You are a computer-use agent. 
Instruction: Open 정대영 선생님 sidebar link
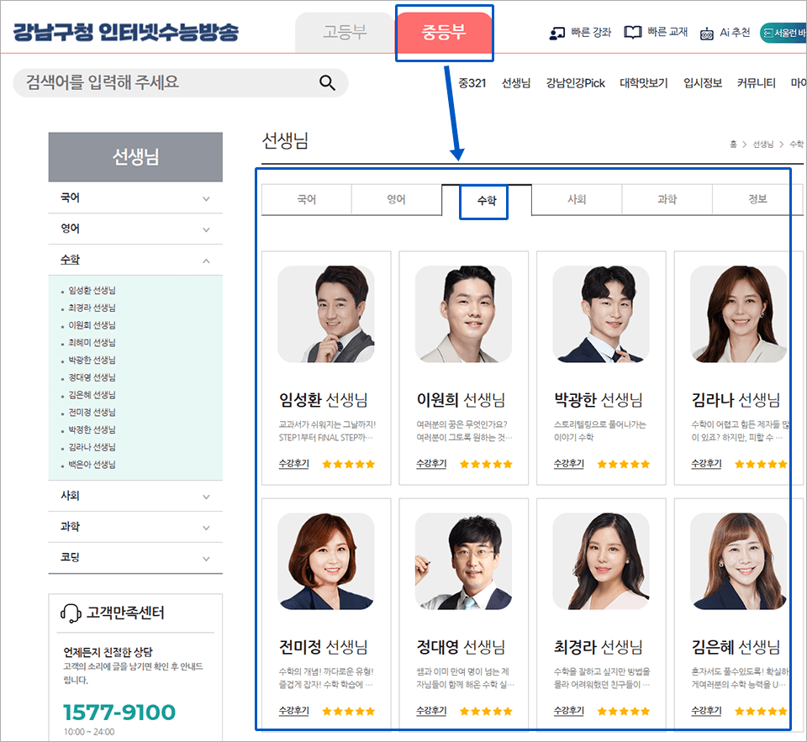click(x=92, y=377)
